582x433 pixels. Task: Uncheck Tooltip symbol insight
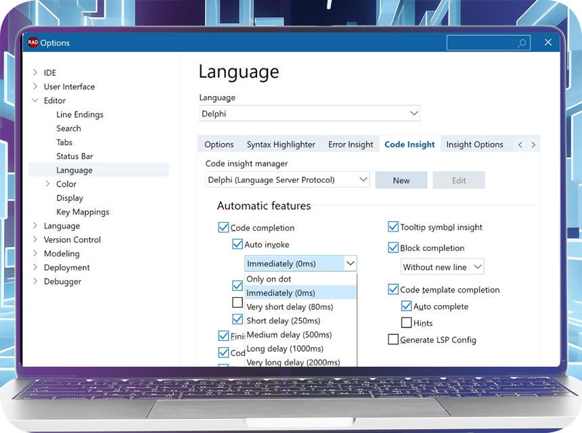(x=393, y=227)
